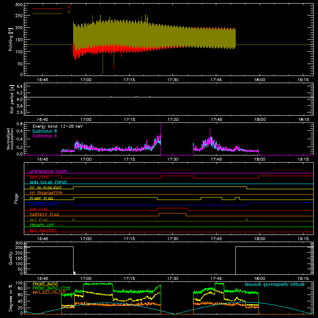Click the 4.4 tick on Roll period axis

click(x=19, y=86)
